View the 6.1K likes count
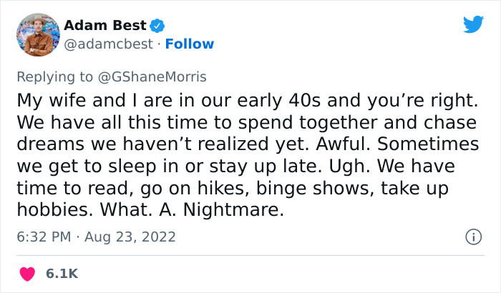 (63, 273)
